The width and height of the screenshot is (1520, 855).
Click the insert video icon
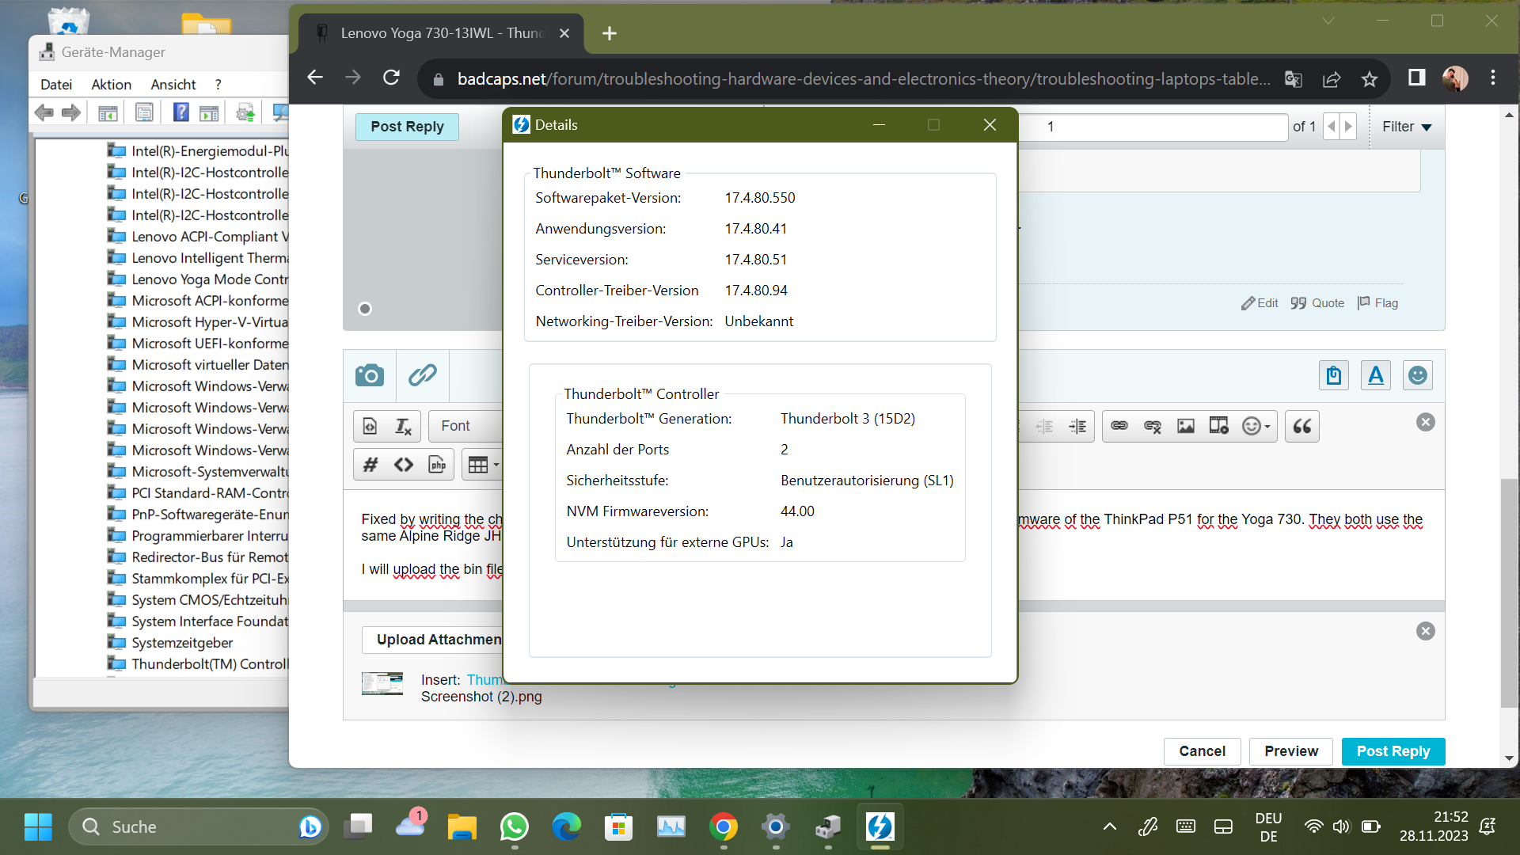point(1218,426)
